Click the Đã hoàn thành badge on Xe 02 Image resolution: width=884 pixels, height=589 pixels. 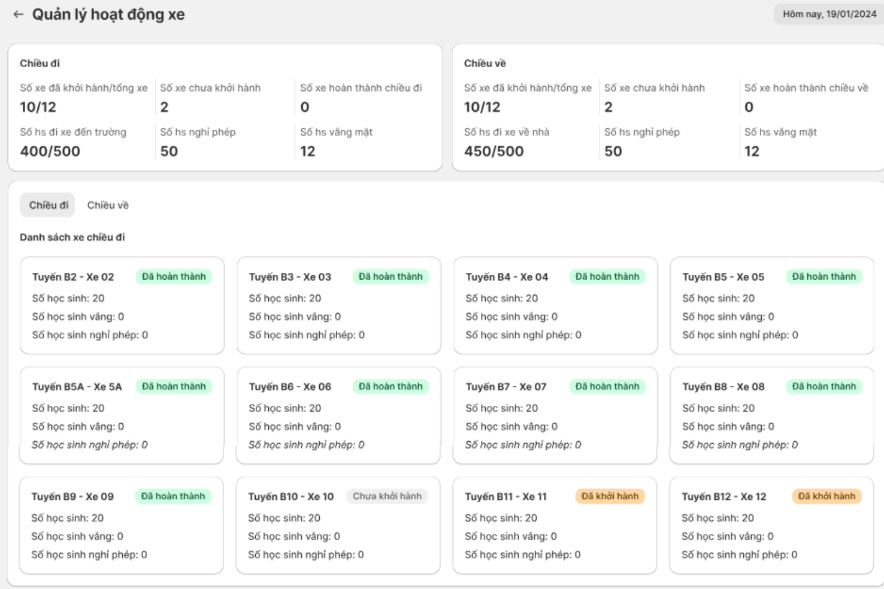pos(174,277)
